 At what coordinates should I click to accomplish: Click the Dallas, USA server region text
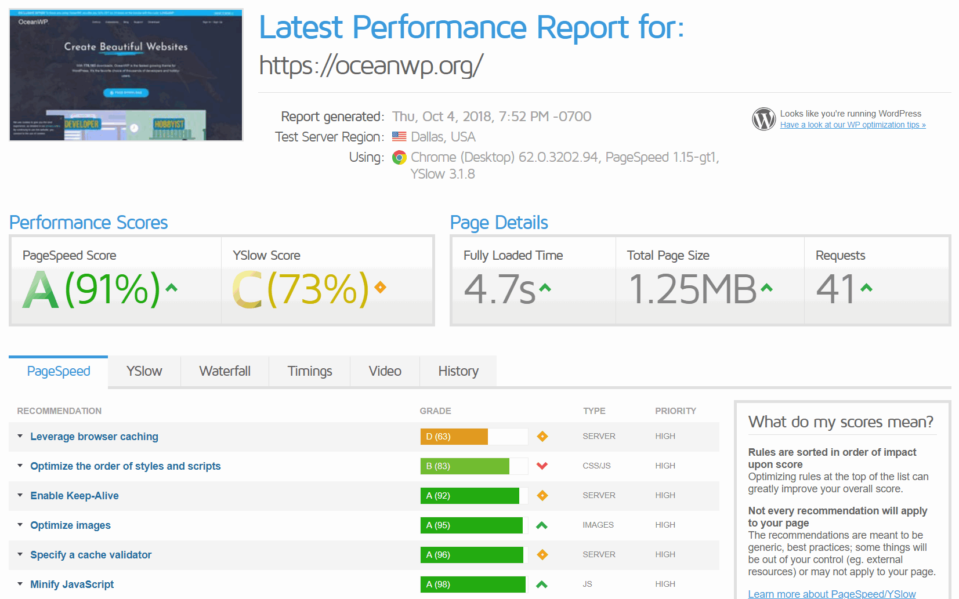(x=443, y=137)
